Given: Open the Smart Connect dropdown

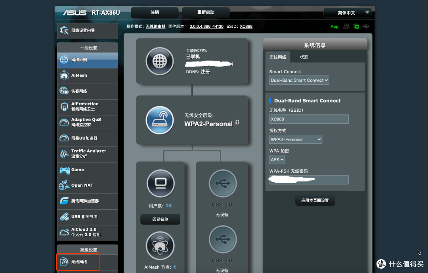Looking at the screenshot, I should click(299, 80).
